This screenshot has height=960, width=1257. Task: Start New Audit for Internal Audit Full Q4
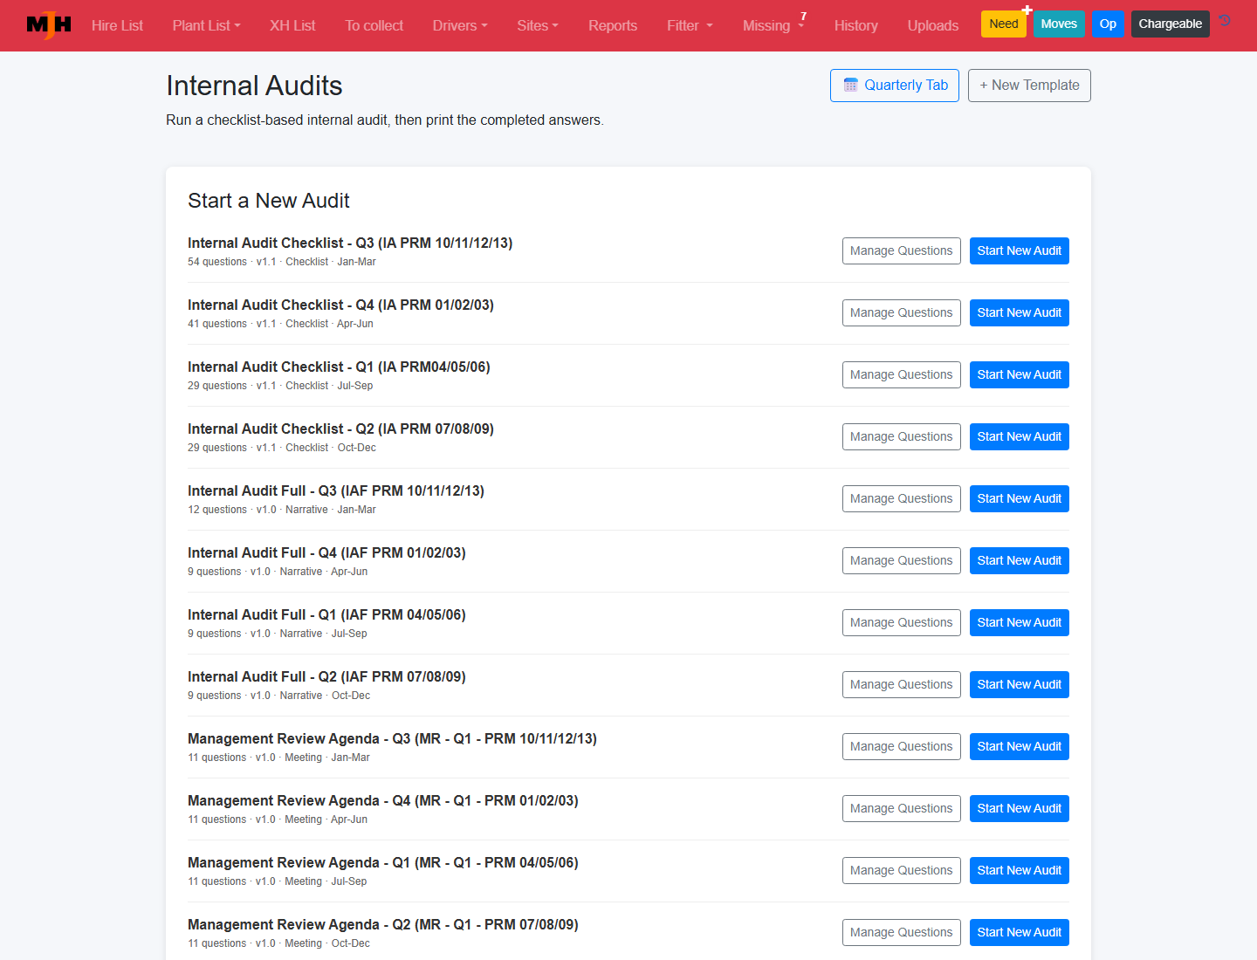click(x=1019, y=560)
